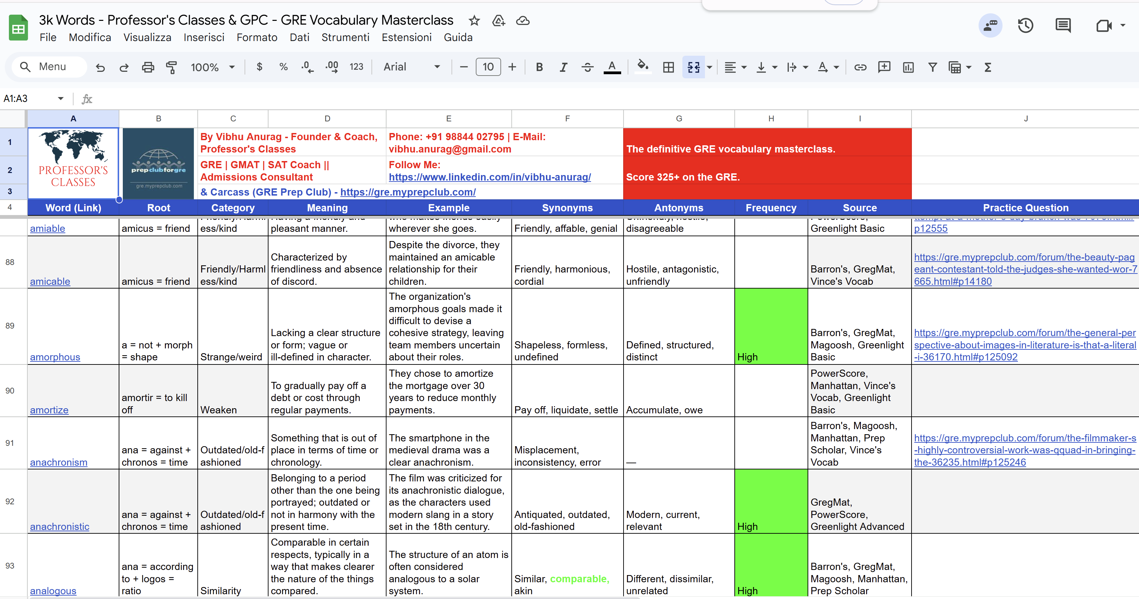Expand merge cells options arrow
Screen dimensions: 1139x599
pyautogui.click(x=709, y=67)
